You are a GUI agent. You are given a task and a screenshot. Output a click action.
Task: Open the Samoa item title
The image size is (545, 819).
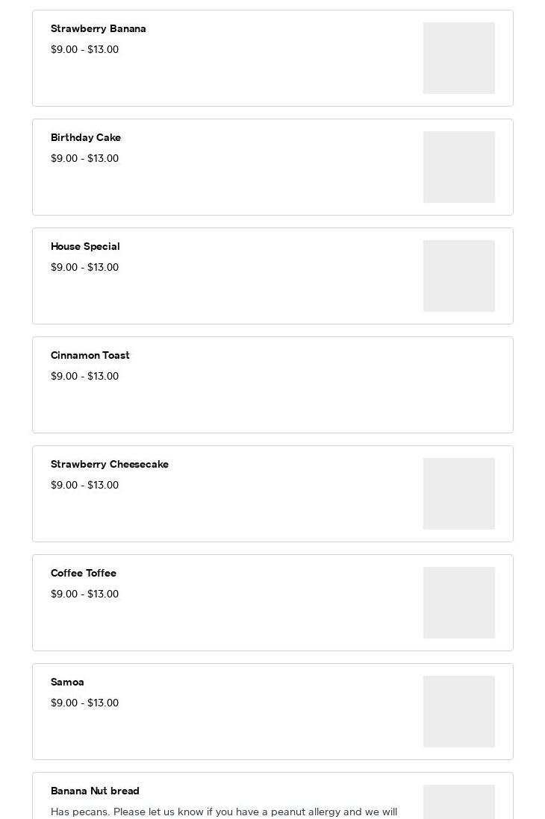pyautogui.click(x=67, y=682)
